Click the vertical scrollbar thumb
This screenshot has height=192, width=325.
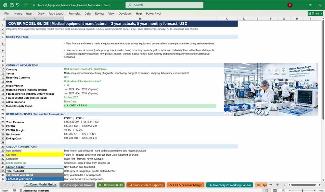point(323,69)
